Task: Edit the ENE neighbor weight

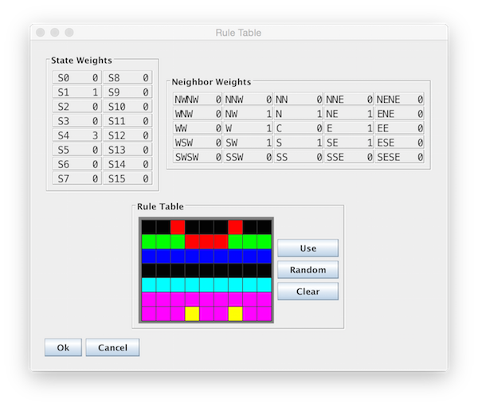Action: 400,114
